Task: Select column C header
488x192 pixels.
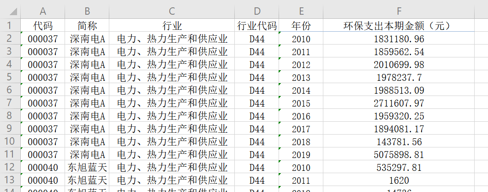Action: pyautogui.click(x=172, y=11)
